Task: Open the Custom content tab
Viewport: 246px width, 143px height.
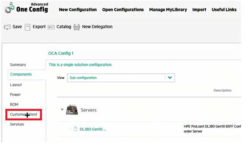Action: click(23, 114)
